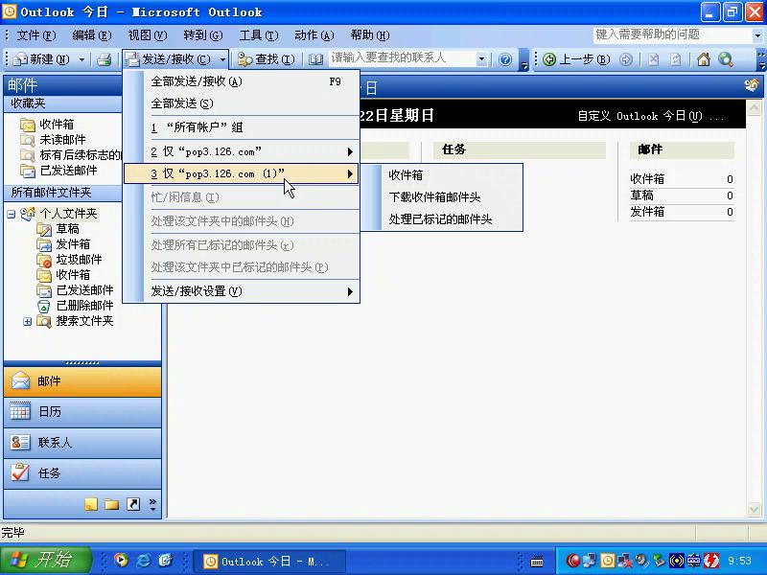Click the Folder List icon
This screenshot has height=575, width=767.
(112, 504)
